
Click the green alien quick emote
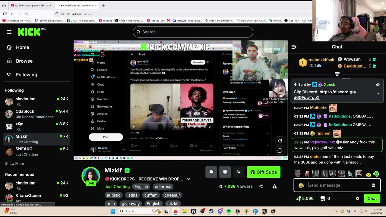click(376, 174)
